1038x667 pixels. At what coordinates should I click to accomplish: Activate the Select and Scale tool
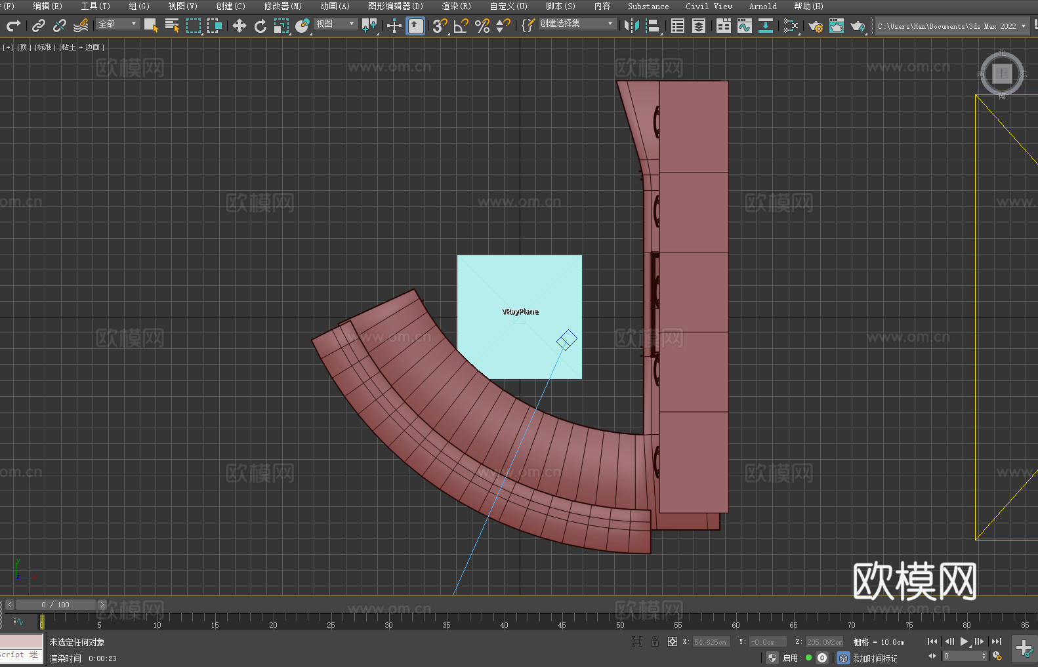pyautogui.click(x=281, y=26)
